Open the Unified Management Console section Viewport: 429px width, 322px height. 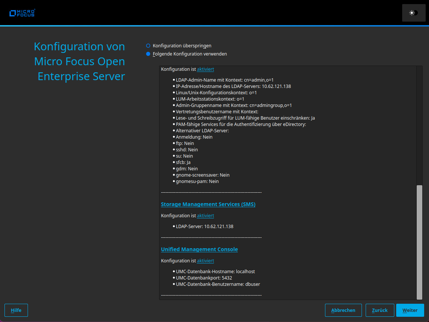point(199,249)
